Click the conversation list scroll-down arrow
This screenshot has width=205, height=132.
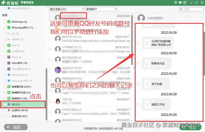coord(132,121)
